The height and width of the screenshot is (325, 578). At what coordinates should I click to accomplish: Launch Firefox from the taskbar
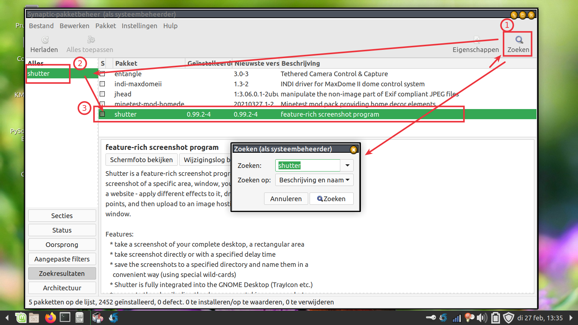[x=51, y=318]
